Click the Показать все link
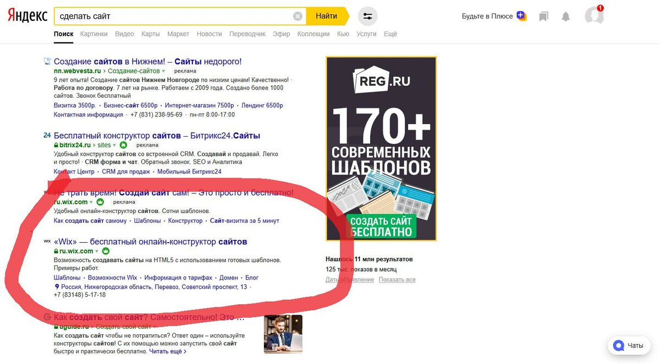Viewport: 660px width, 364px height. tap(397, 279)
